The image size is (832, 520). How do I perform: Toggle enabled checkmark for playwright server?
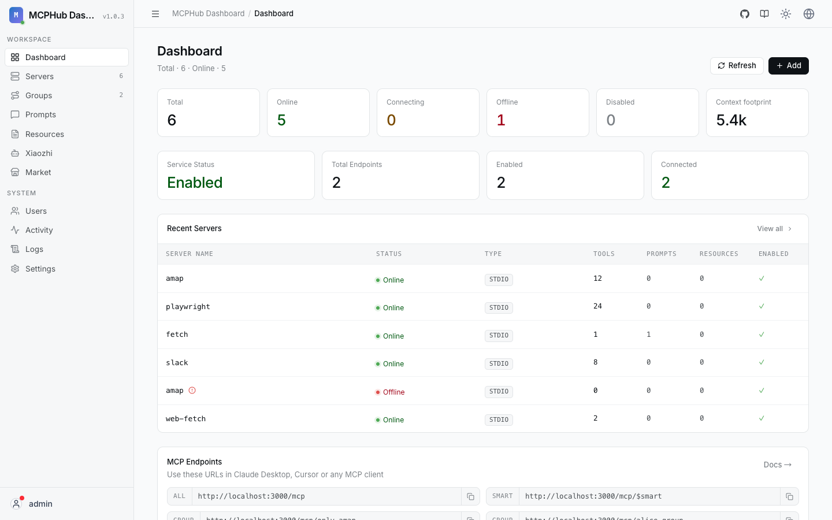pos(762,306)
